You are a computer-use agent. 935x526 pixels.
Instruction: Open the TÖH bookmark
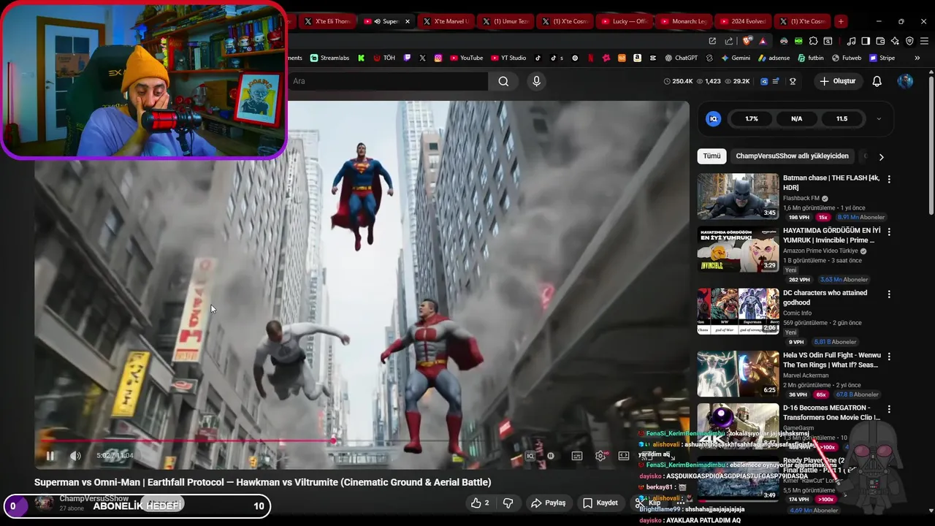tap(384, 58)
